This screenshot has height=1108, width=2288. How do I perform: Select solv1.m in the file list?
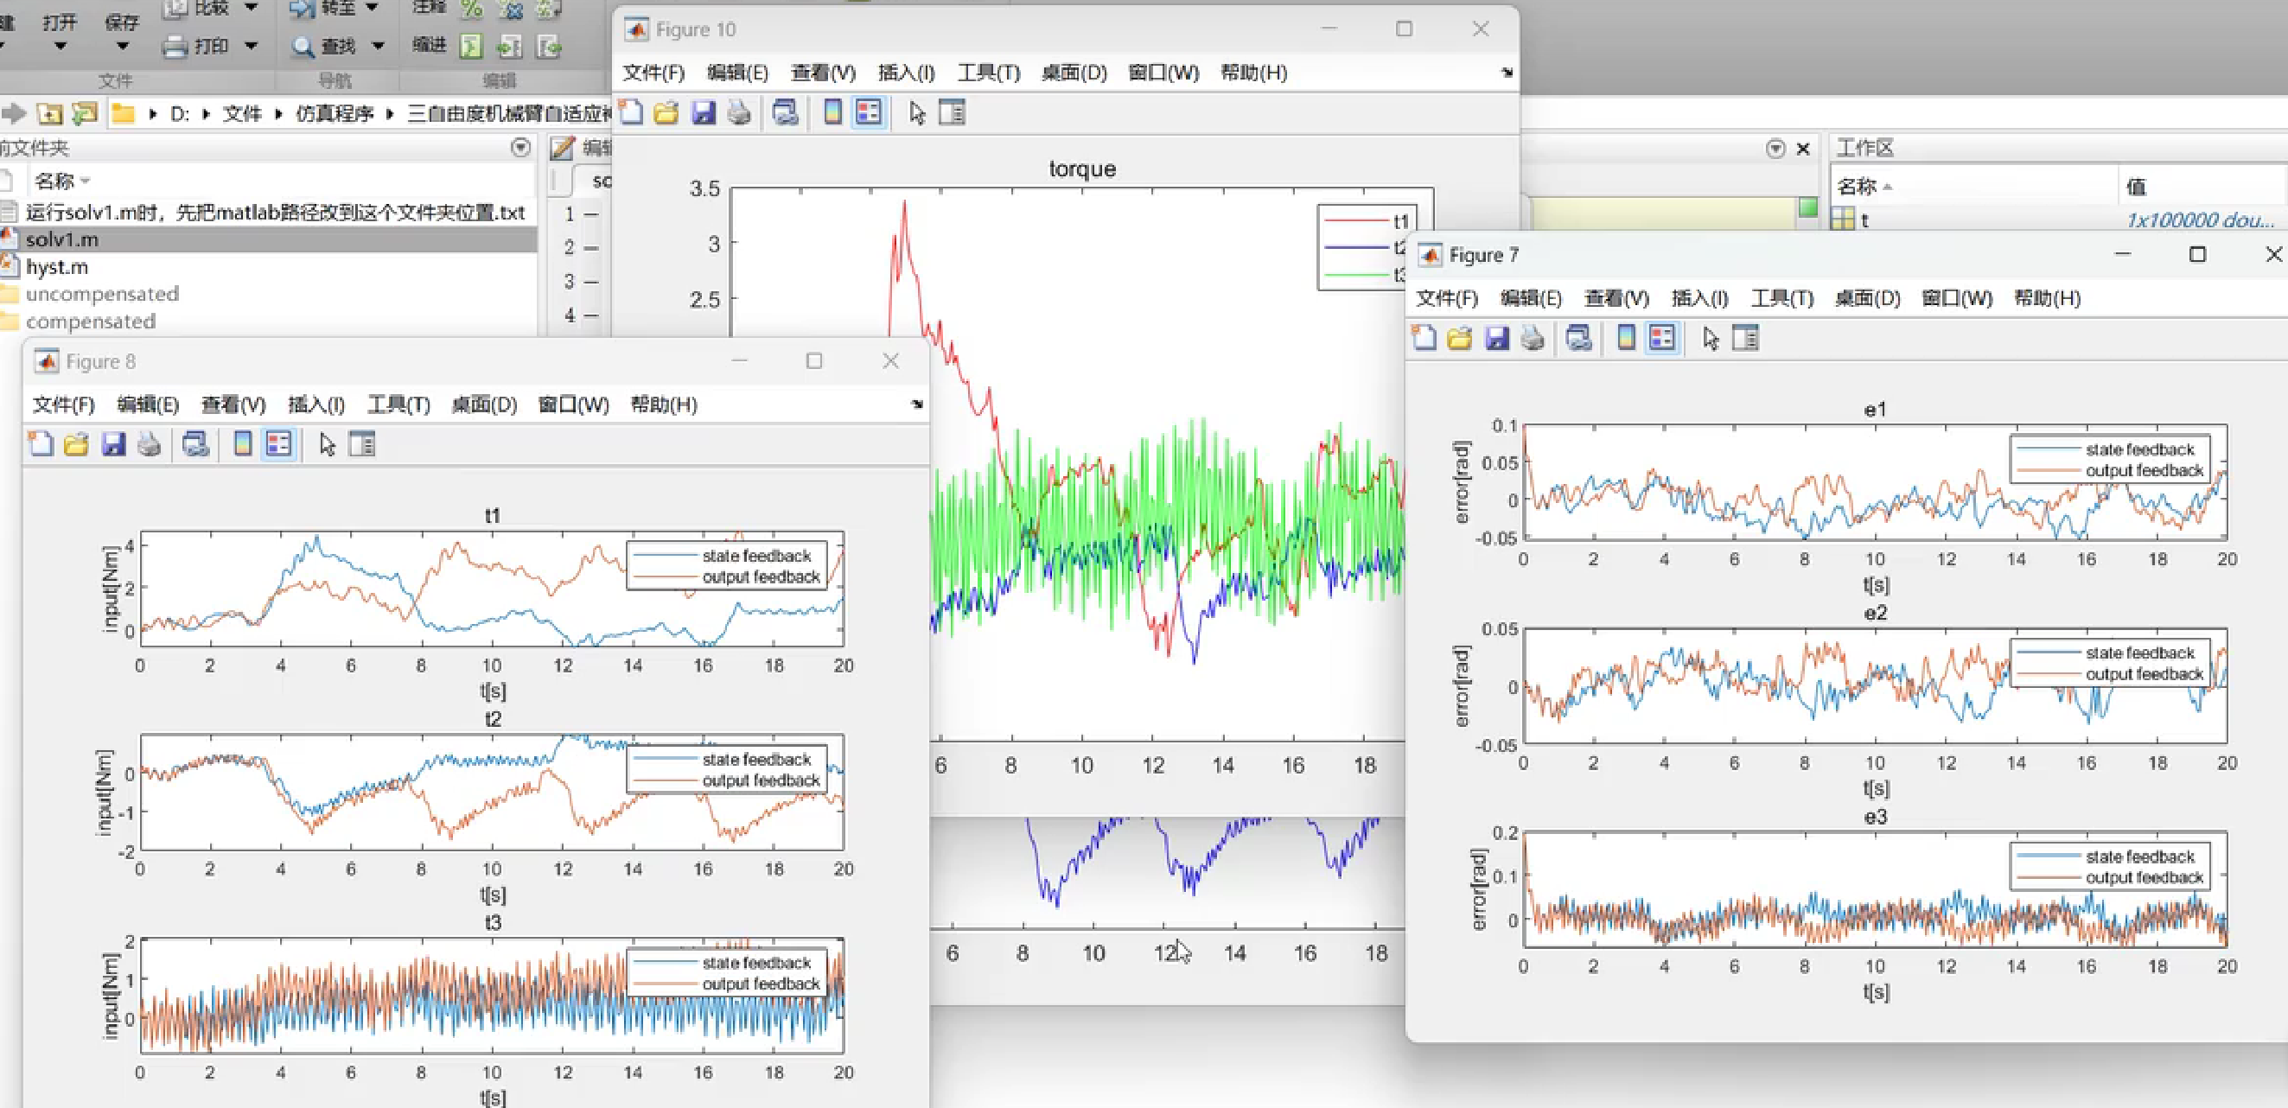(62, 239)
